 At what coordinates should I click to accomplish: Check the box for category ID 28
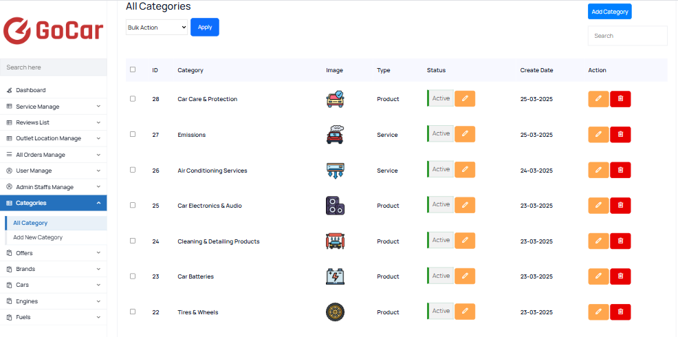(133, 98)
